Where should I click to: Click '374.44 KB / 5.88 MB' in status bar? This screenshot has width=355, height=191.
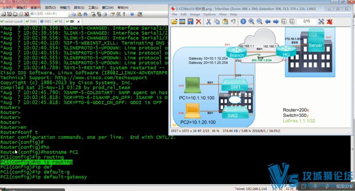click(x=236, y=131)
